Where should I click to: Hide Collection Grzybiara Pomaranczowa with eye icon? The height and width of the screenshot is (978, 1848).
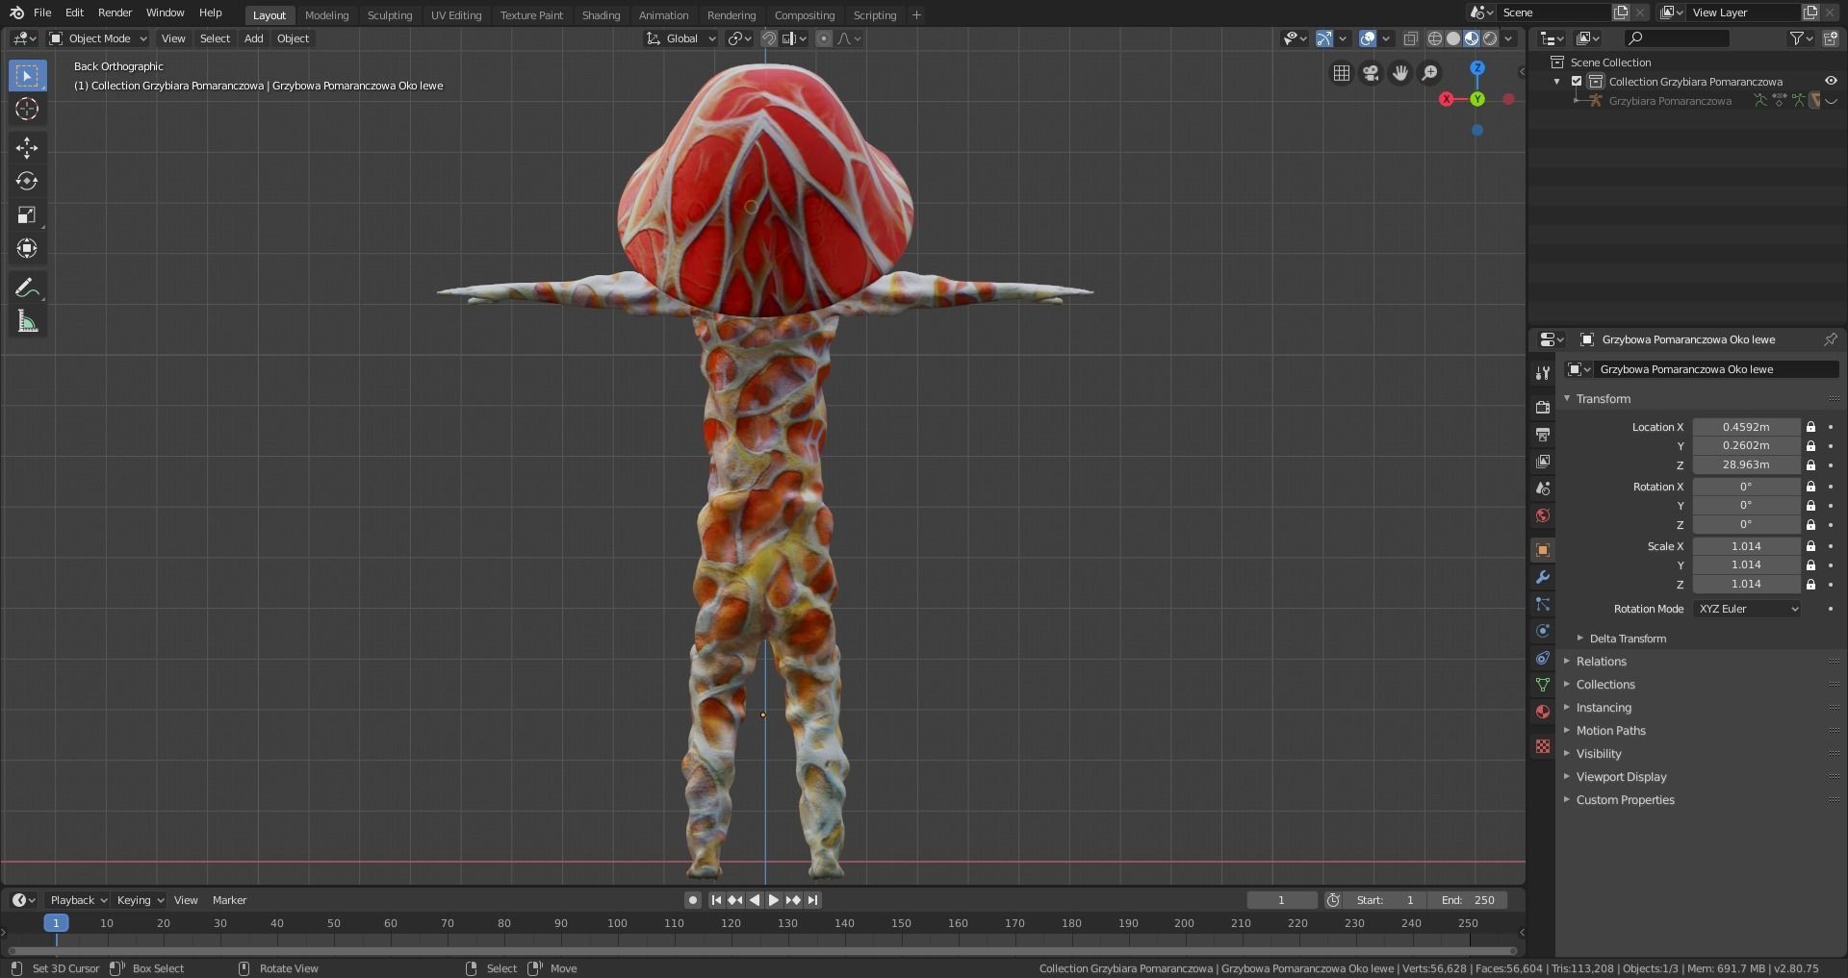coord(1831,82)
